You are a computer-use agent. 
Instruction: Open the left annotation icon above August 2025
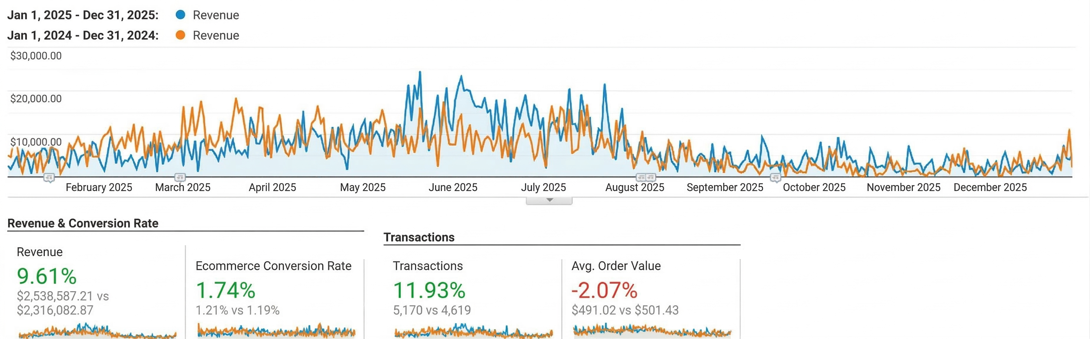(x=641, y=178)
